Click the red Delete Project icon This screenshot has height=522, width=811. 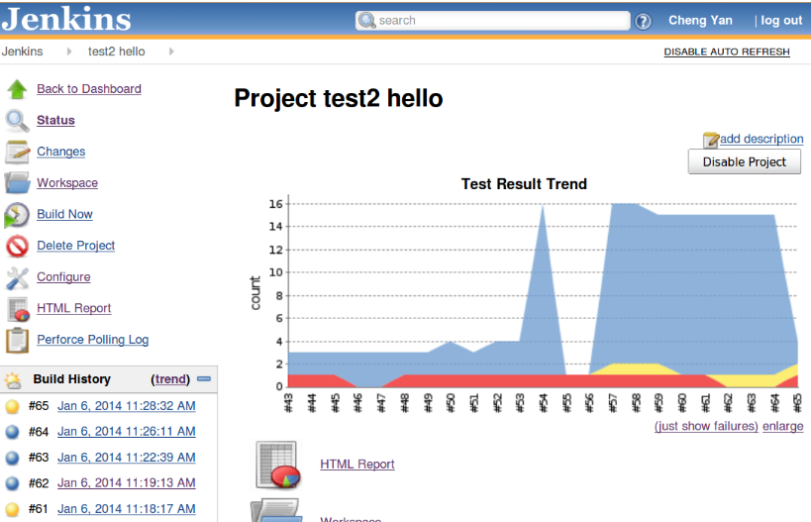[x=17, y=246]
